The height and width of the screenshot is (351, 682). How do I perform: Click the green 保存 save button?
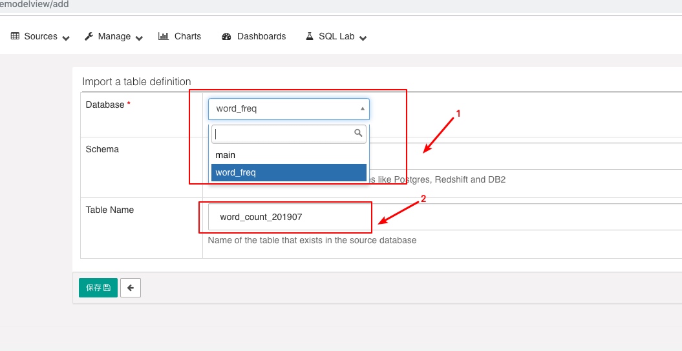coord(98,288)
